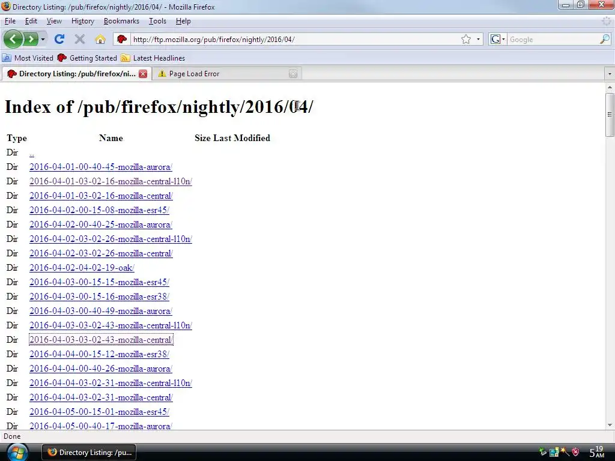Bookmark this page with the star icon
615x461 pixels.
pyautogui.click(x=466, y=39)
